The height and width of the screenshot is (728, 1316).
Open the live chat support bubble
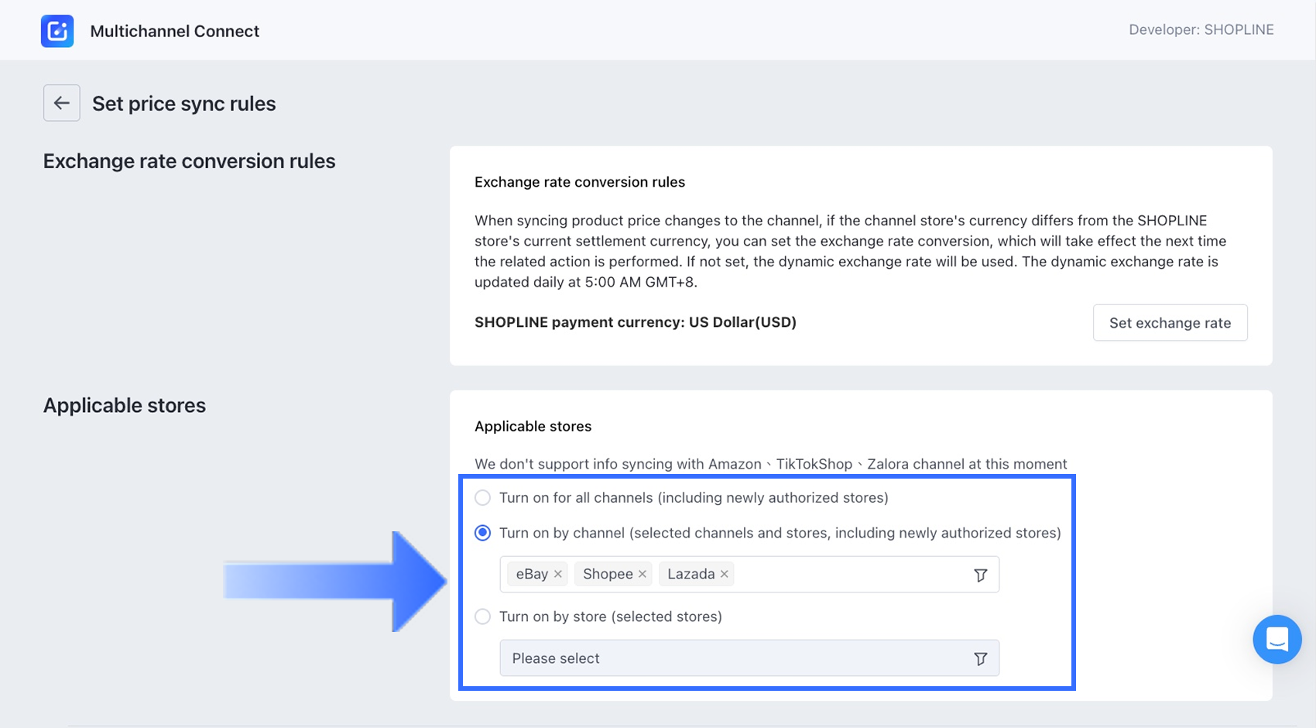click(1277, 639)
